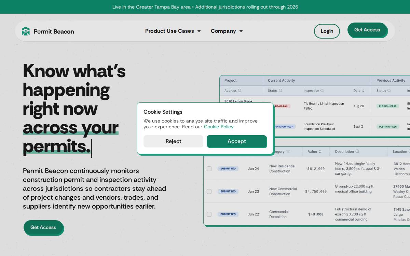This screenshot has height=256, width=410.
Task: Click the $612,000 value cell
Action: (x=316, y=169)
